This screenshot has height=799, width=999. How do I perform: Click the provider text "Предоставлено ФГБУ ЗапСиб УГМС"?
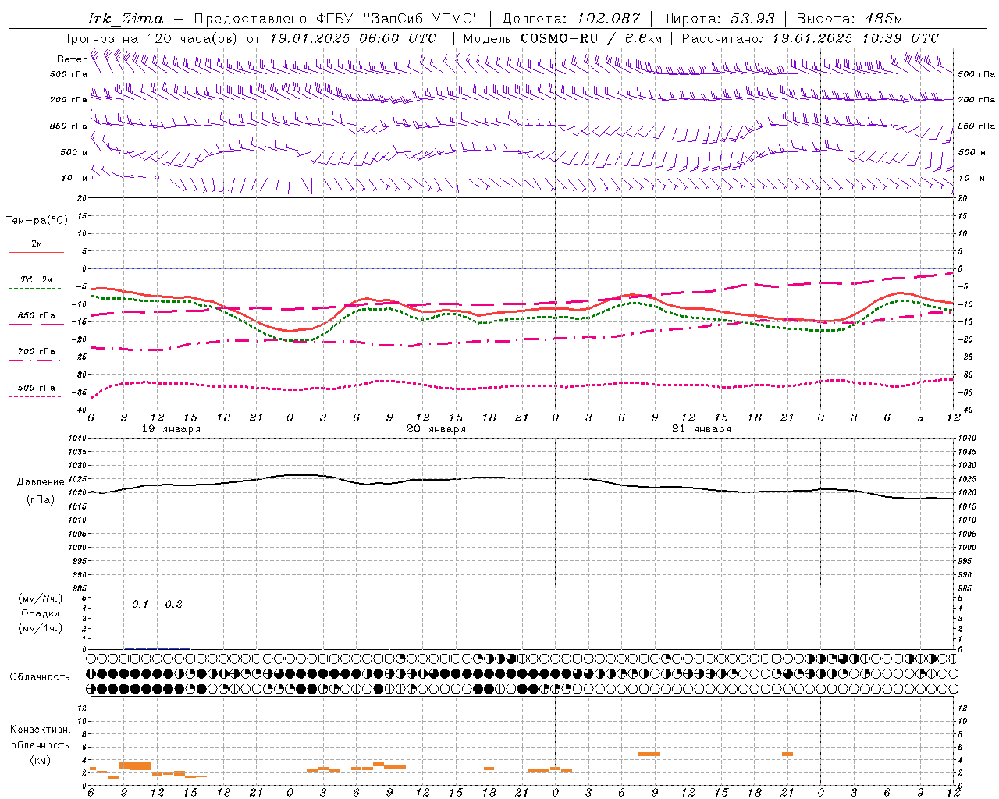pos(336,19)
